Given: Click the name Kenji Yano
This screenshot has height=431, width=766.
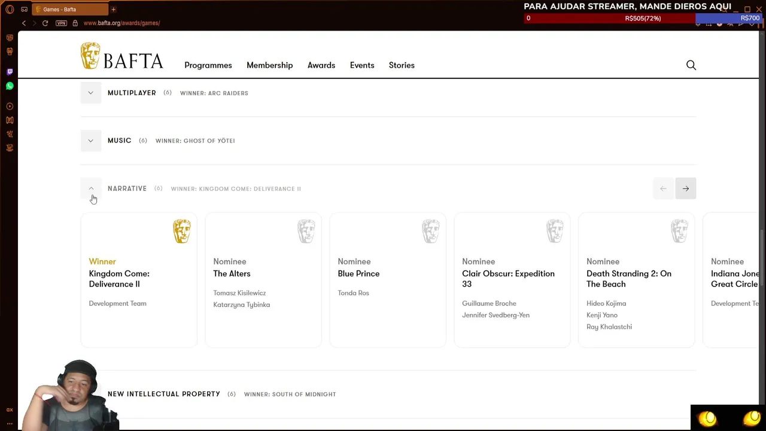Looking at the screenshot, I should click(x=602, y=315).
